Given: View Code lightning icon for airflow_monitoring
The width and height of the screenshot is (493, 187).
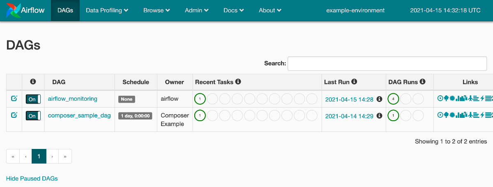Looking at the screenshot, I should (482, 98).
